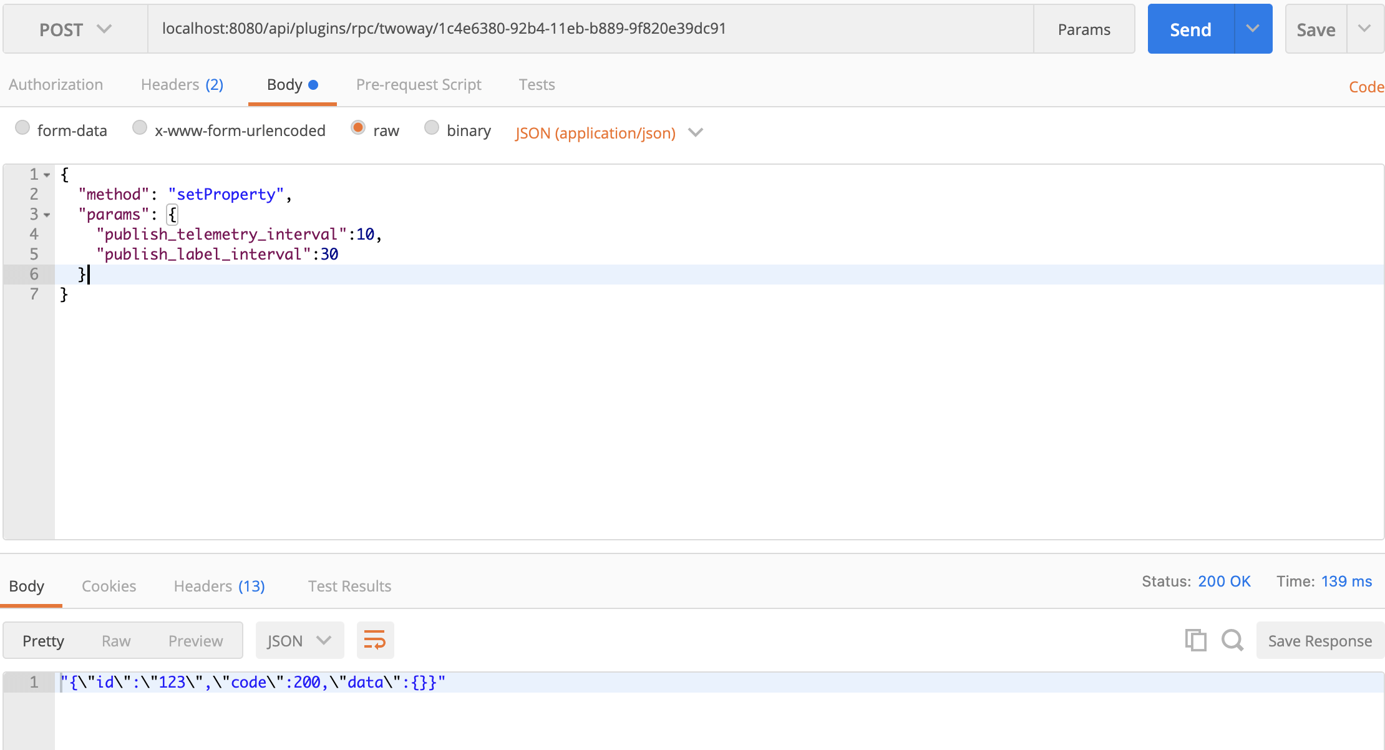Click the search response magnifier icon
Viewport: 1385px width, 750px height.
coord(1232,640)
